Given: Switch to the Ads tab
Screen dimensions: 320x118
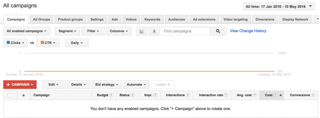Looking at the screenshot, I should (x=115, y=19).
